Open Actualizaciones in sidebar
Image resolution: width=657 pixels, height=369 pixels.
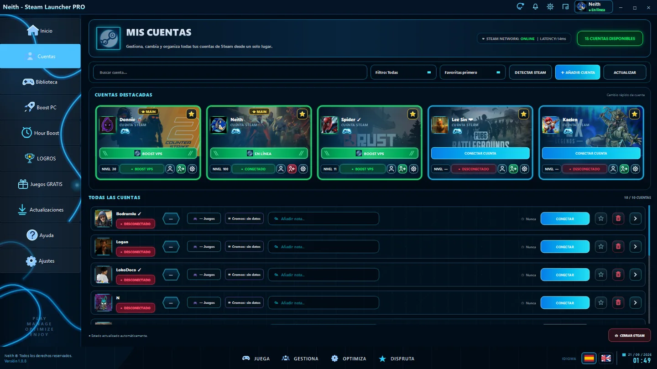coord(40,209)
